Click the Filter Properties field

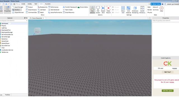pos(166,21)
